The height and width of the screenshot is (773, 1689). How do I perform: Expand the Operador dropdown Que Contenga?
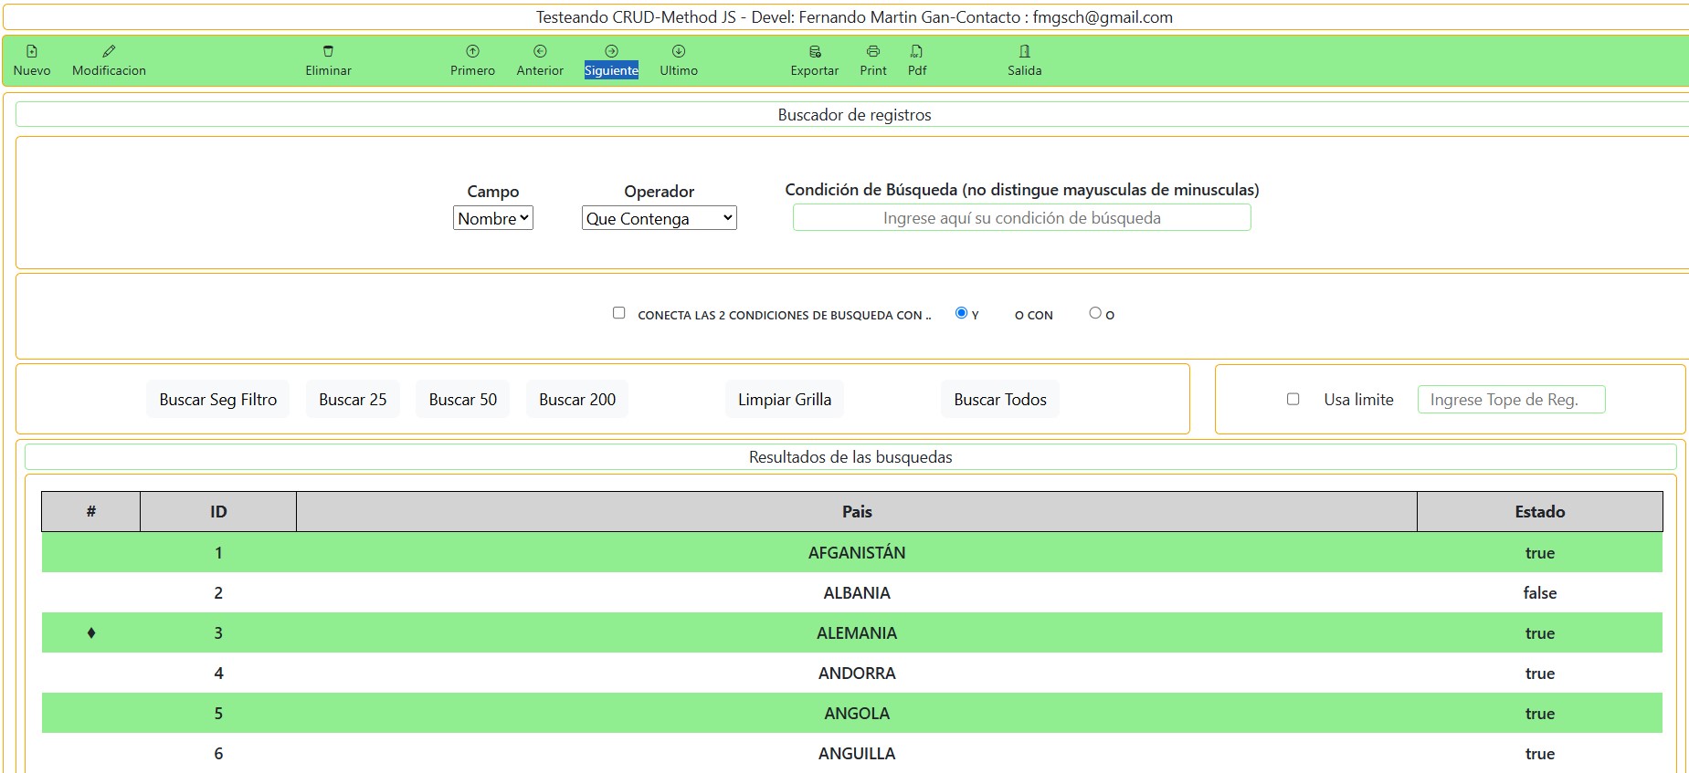[659, 218]
